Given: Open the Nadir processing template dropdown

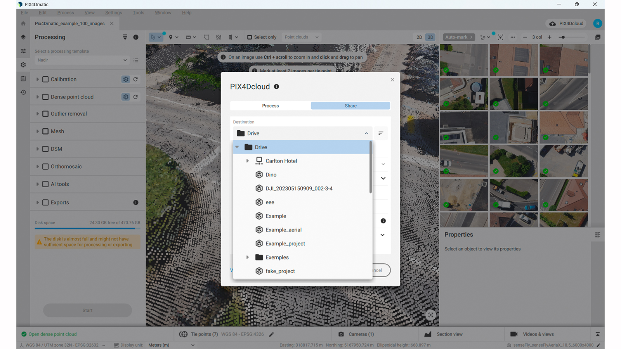Looking at the screenshot, I should [82, 60].
